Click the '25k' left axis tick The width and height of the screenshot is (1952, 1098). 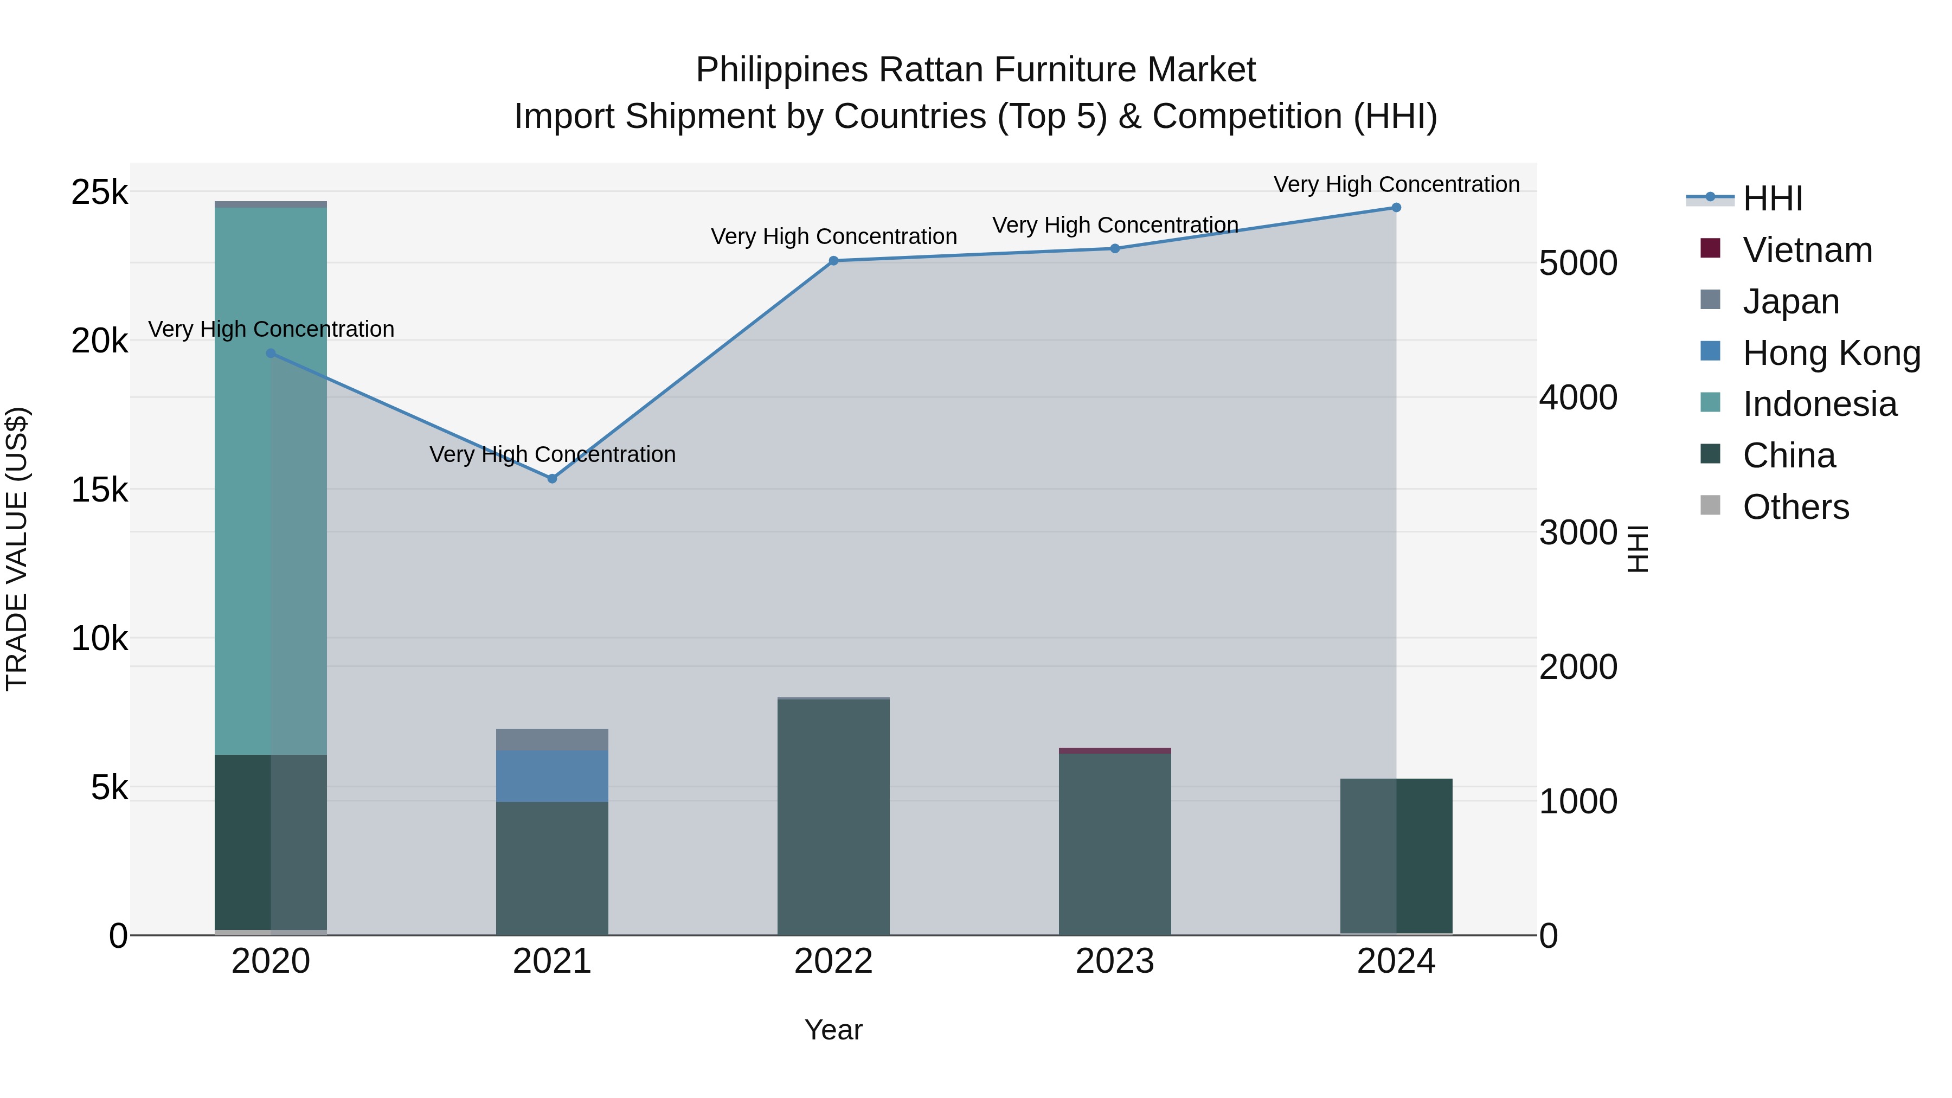99,192
